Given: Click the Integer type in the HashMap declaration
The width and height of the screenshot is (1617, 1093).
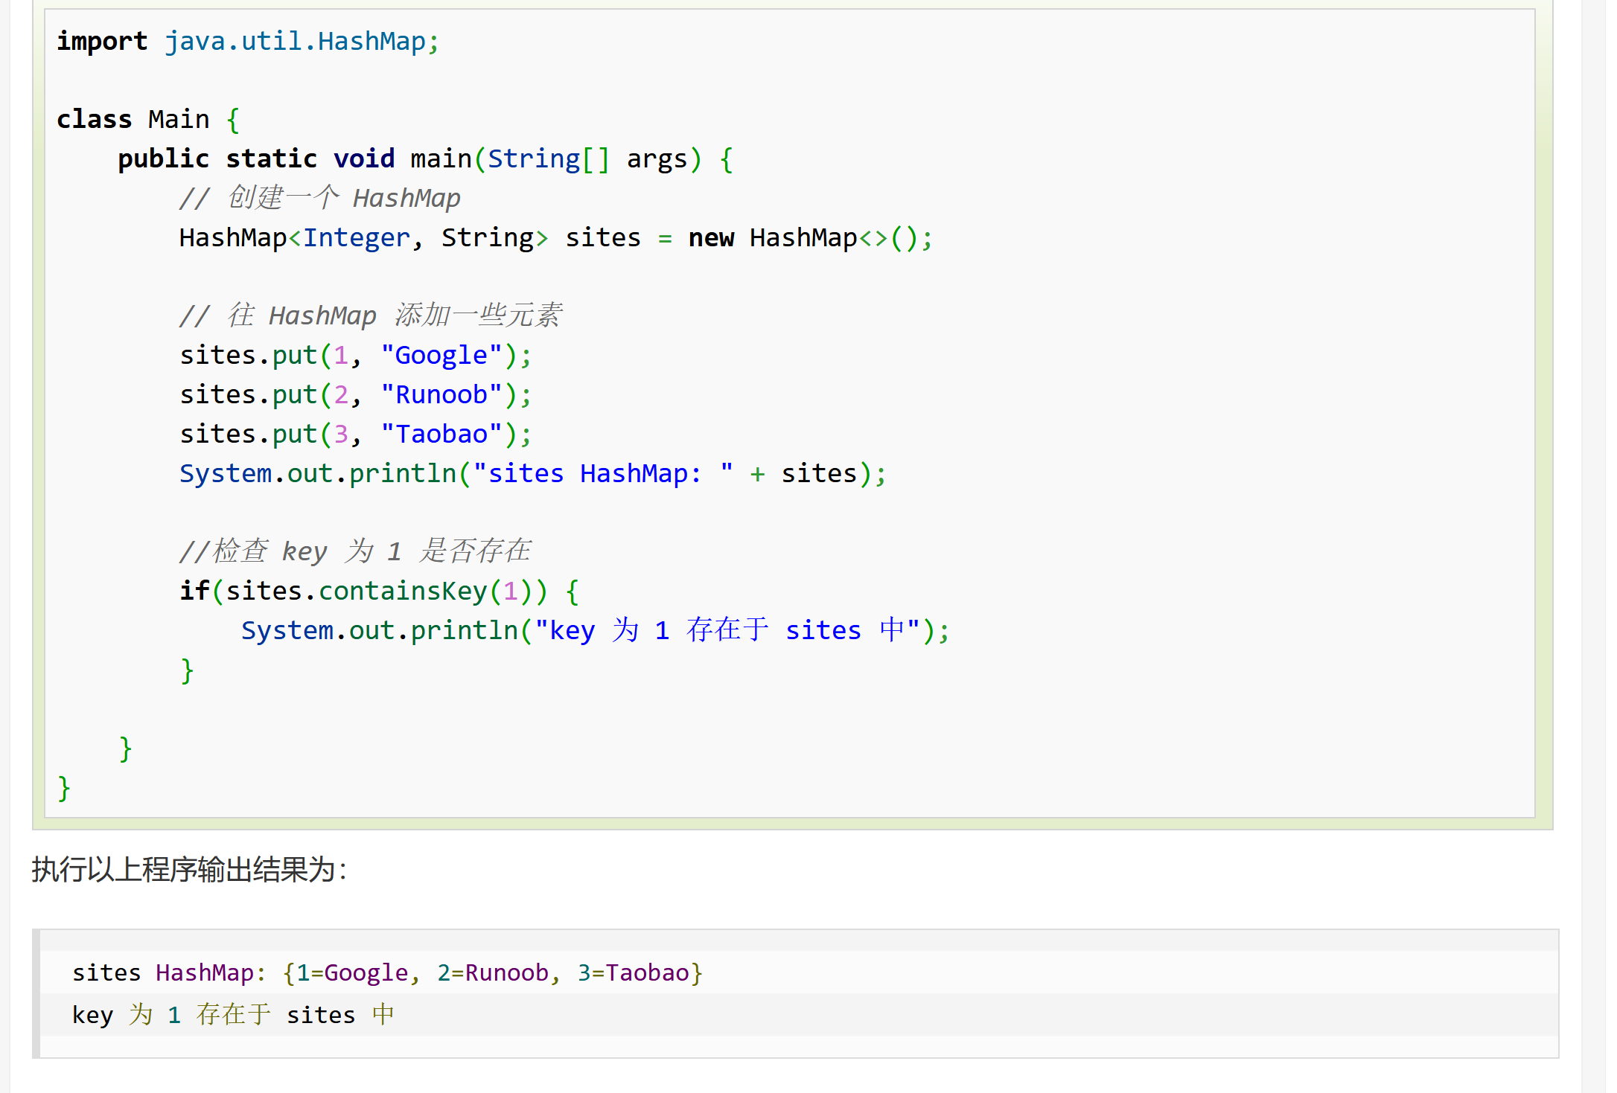Looking at the screenshot, I should click(356, 237).
